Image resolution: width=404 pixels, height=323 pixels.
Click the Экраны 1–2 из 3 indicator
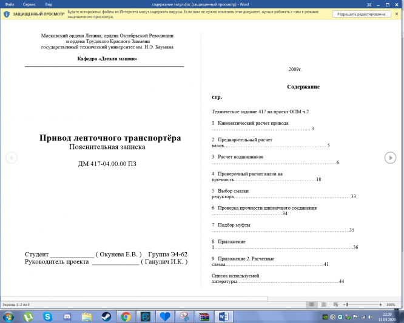pyautogui.click(x=16, y=305)
